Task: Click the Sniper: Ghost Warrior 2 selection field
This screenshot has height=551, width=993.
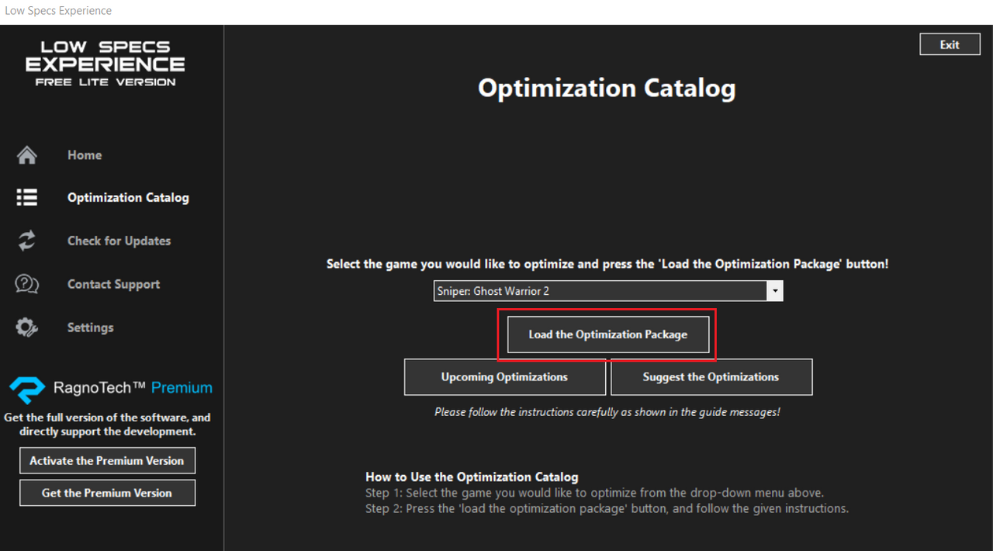Action: click(599, 291)
